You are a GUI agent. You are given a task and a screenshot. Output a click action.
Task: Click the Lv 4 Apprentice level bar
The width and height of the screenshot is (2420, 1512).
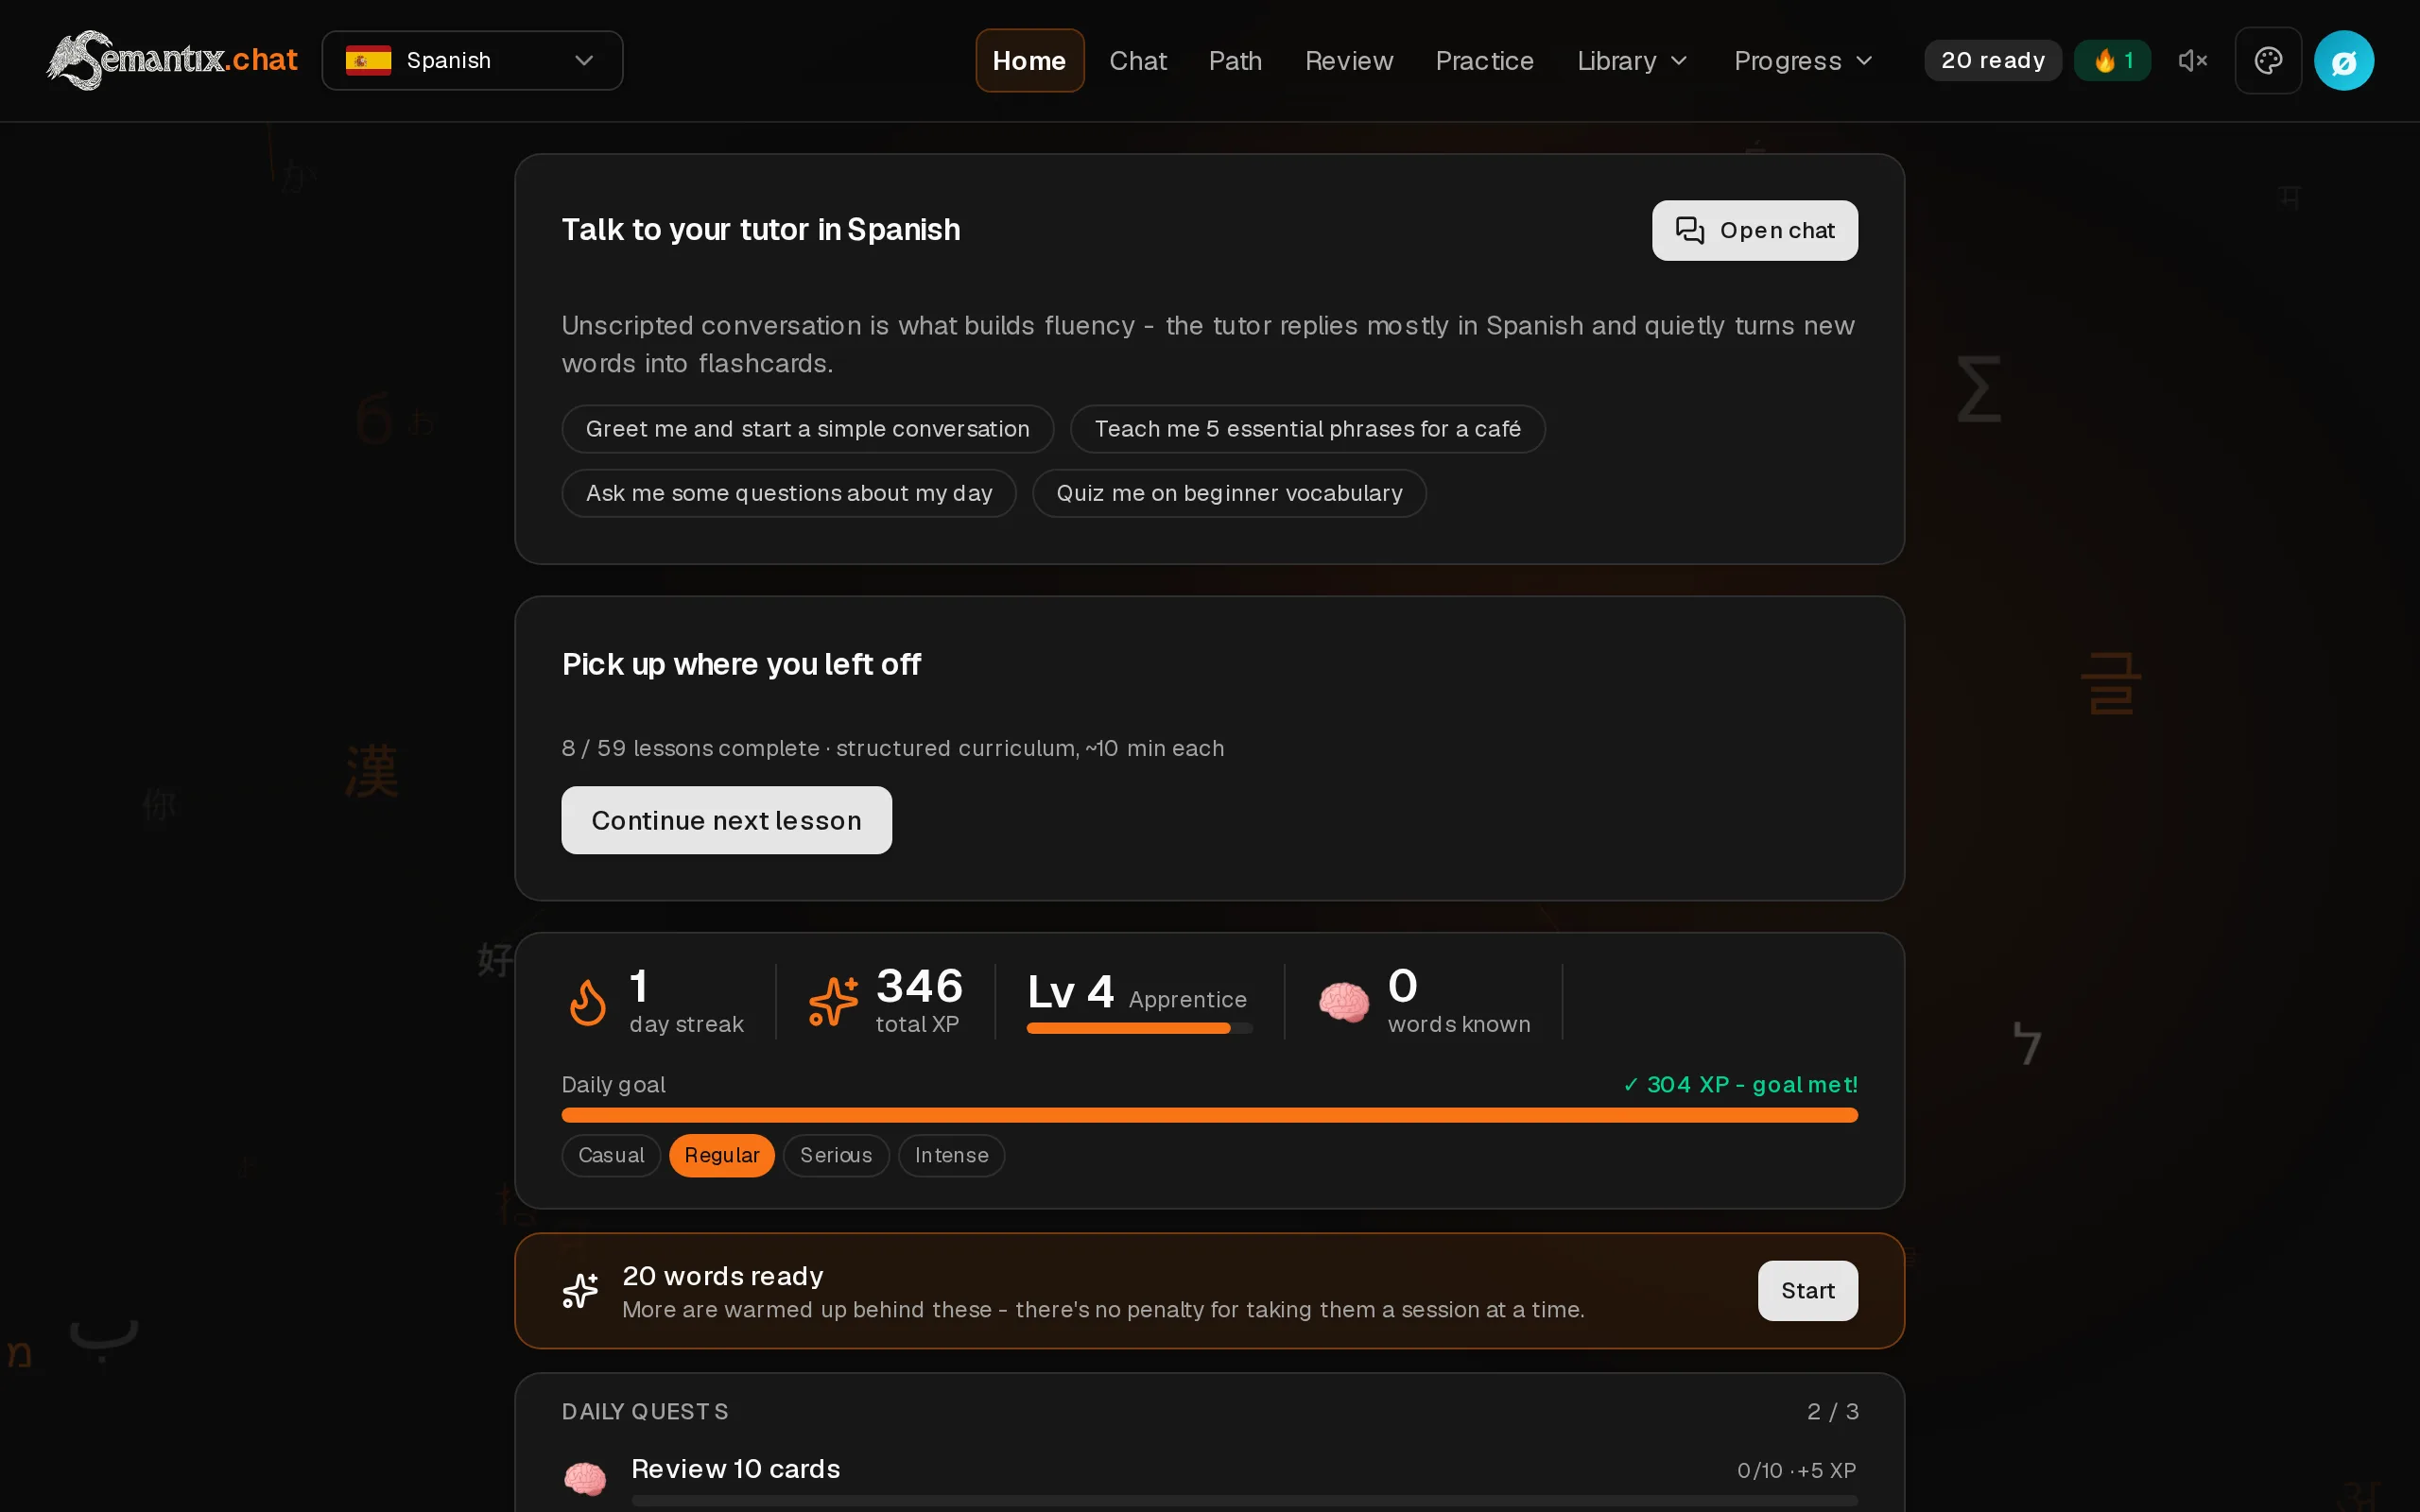click(x=1139, y=1028)
